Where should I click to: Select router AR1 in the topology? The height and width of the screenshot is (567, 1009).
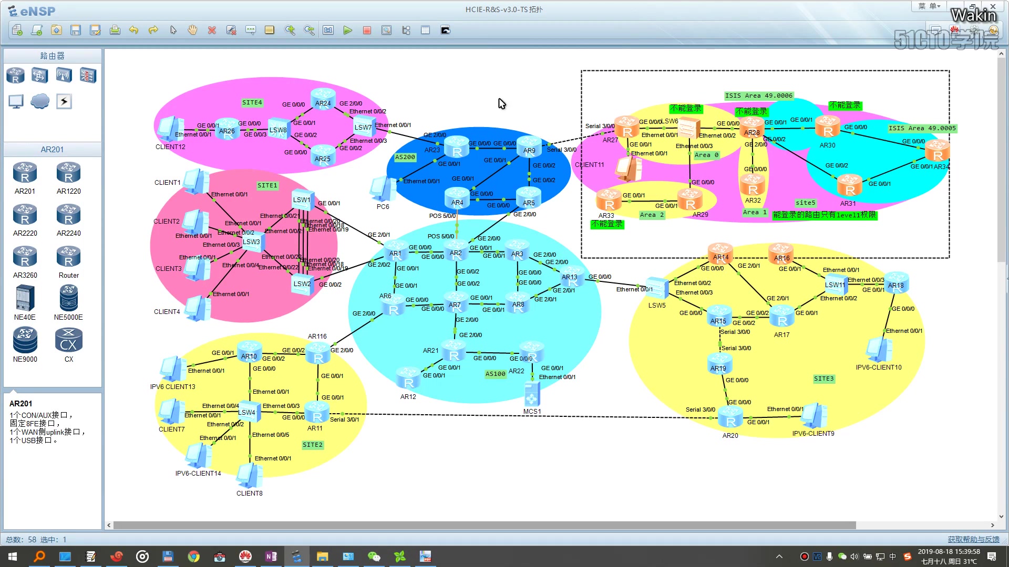[x=395, y=251]
